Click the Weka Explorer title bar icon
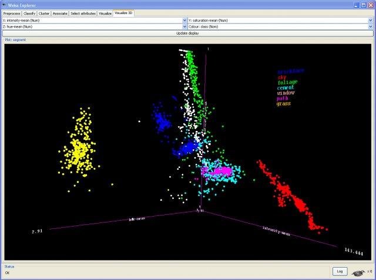The width and height of the screenshot is (376, 280). (x=4, y=5)
